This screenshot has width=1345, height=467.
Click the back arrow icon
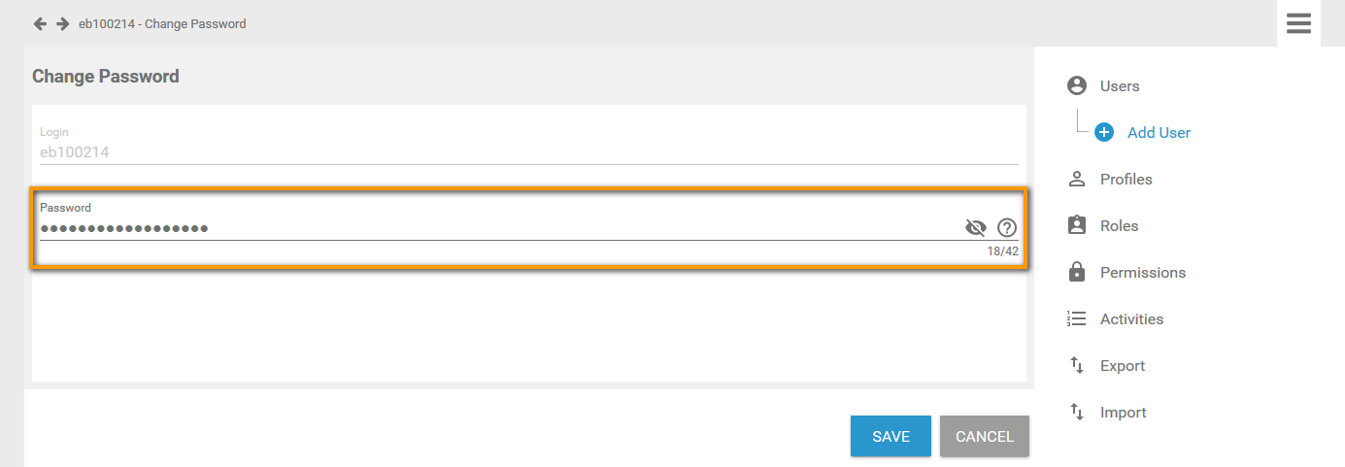pos(40,23)
